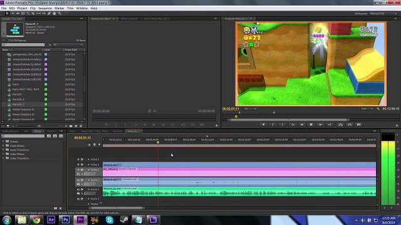This screenshot has height=225, width=401.
Task: Open the Workspace selector dropdown
Action: pos(383,13)
